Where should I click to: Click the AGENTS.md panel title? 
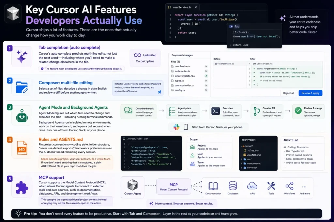coord(291,140)
